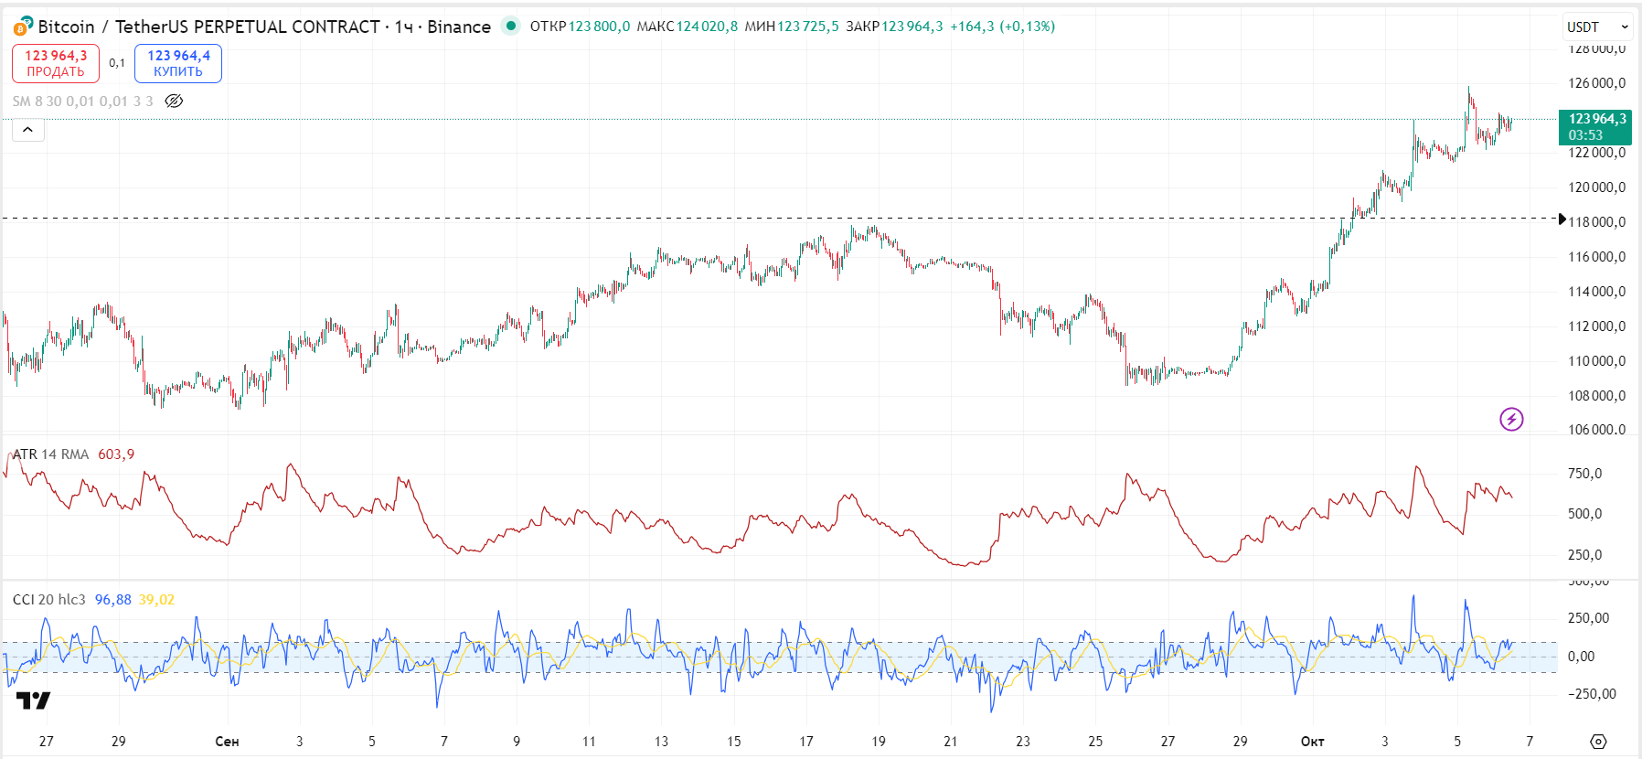Click the Bitcoin symbol logo icon
1642x759 pixels.
pyautogui.click(x=23, y=27)
